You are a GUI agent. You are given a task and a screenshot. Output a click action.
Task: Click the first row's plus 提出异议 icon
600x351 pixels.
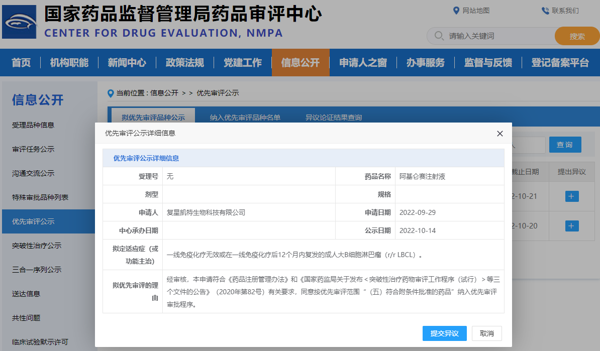[571, 196]
